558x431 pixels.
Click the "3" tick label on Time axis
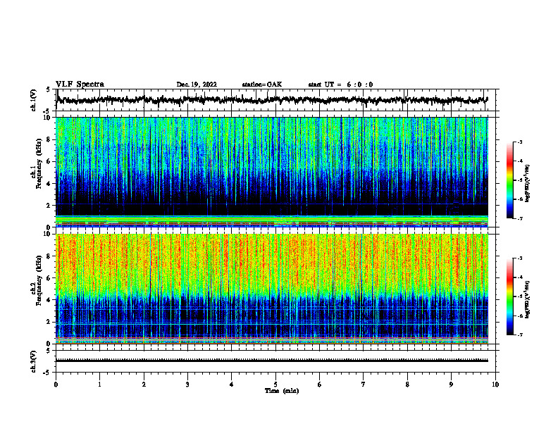[x=187, y=384]
